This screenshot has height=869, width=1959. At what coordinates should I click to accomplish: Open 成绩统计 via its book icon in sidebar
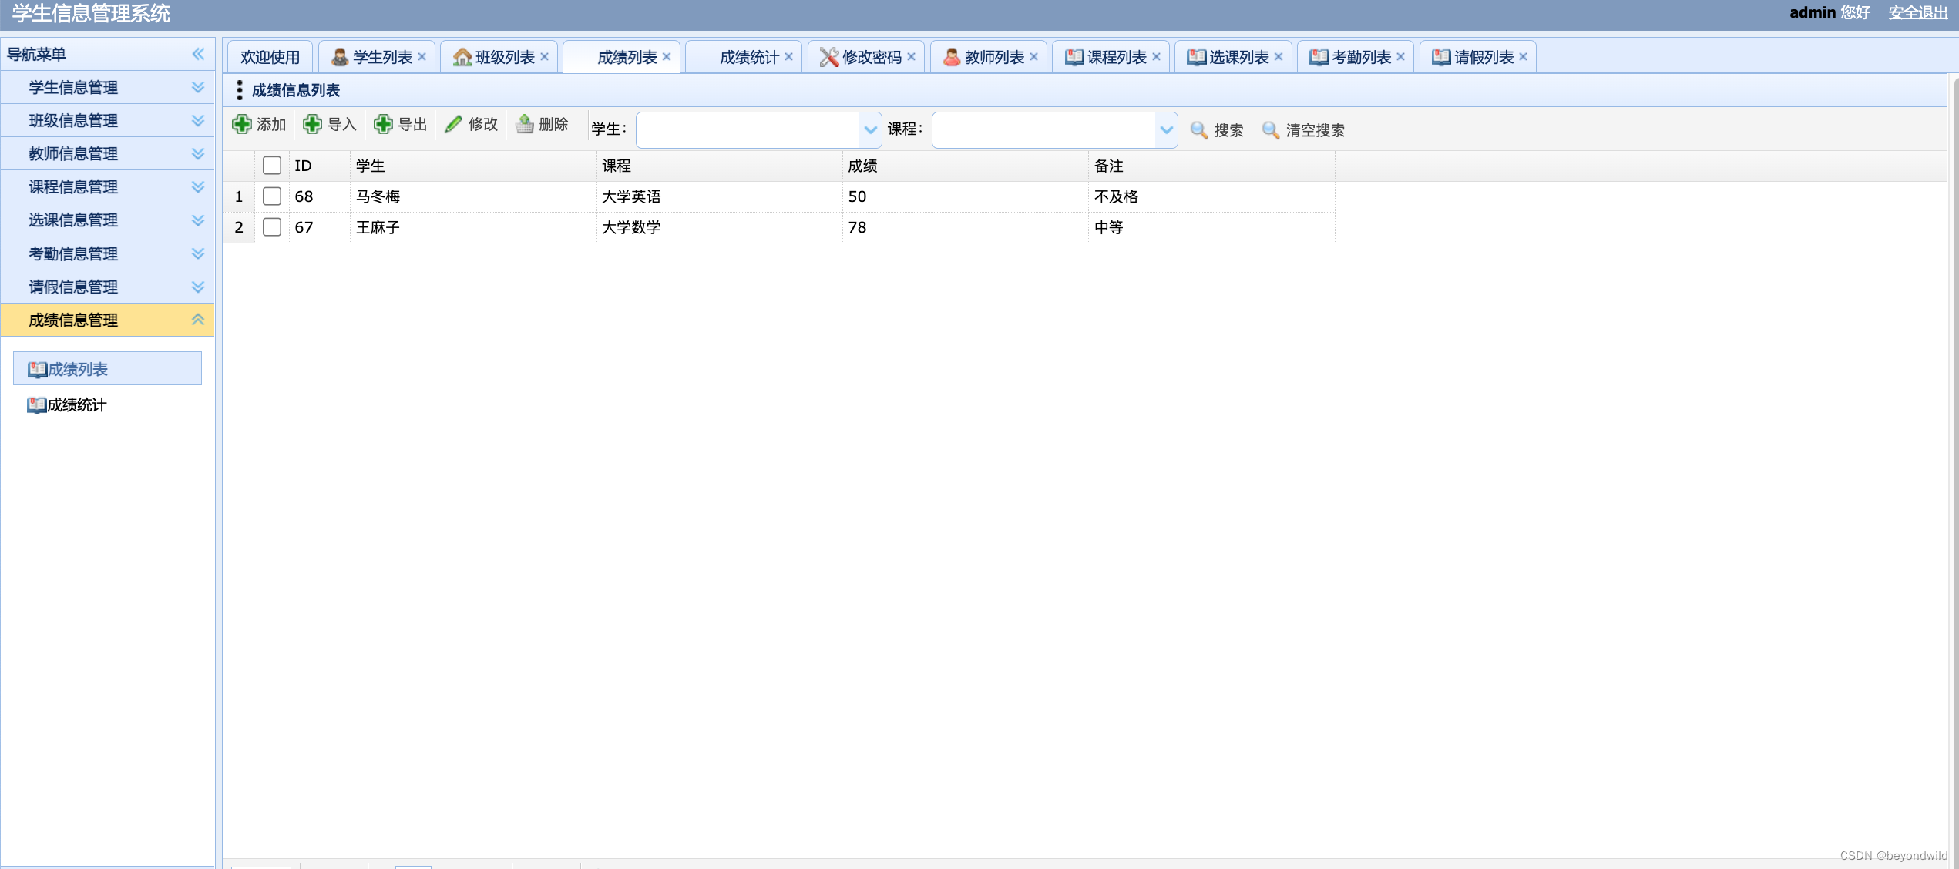click(x=36, y=405)
